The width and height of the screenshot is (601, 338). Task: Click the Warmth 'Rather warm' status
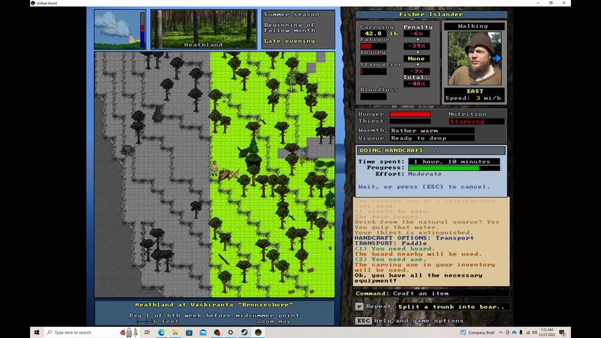pos(432,131)
